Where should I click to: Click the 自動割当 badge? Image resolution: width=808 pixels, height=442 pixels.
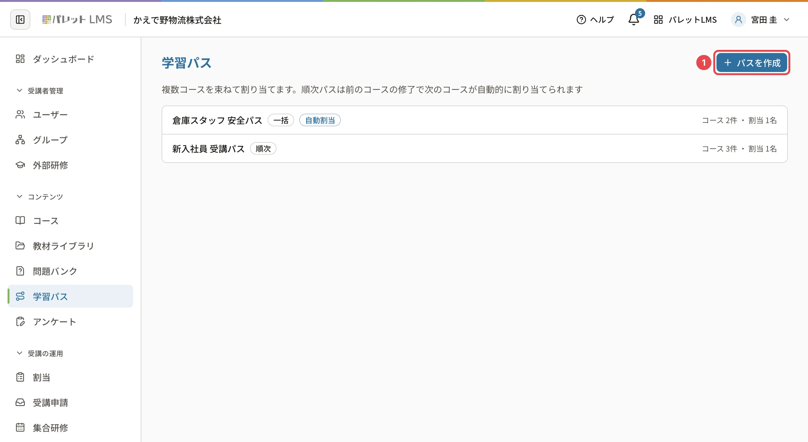coord(320,120)
